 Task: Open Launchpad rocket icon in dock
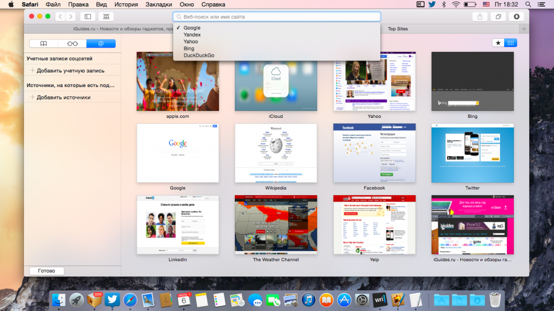[x=76, y=300]
